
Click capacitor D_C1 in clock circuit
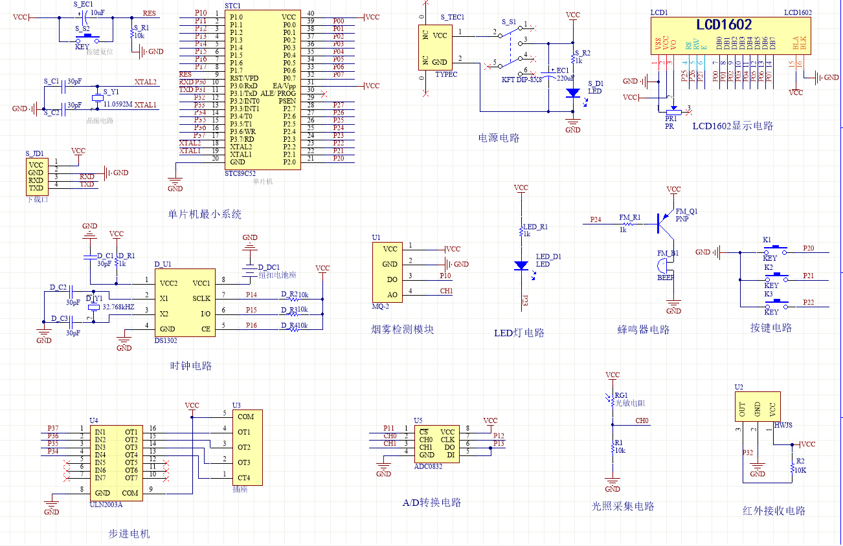click(89, 257)
